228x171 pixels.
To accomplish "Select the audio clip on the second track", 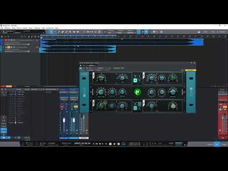I will [x=78, y=49].
